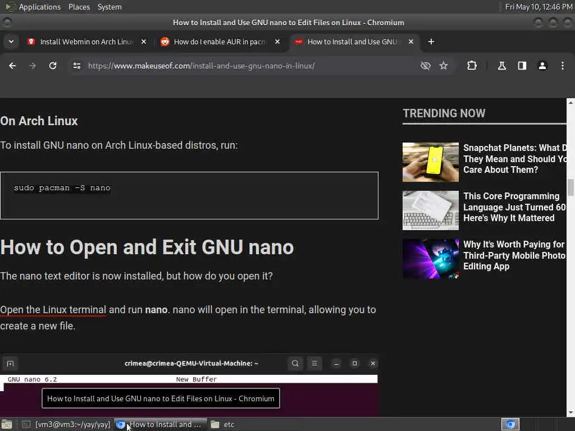The image size is (575, 431).
Task: Read Why It's Worth Paying article
Action: [514, 255]
